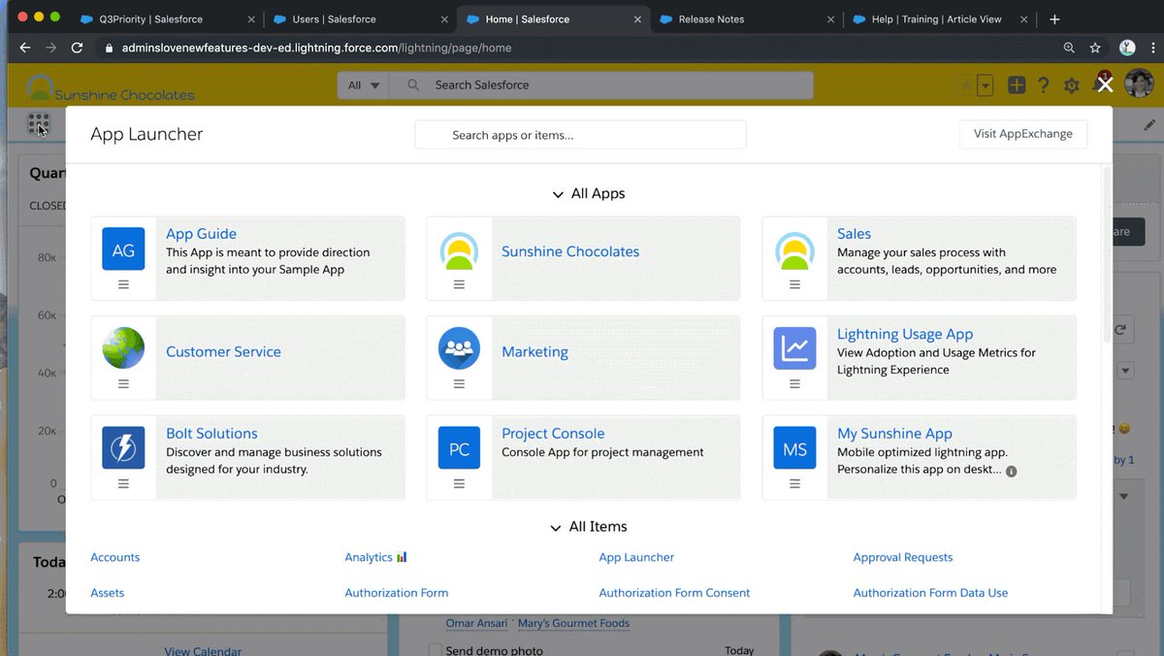This screenshot has width=1164, height=656.
Task: Open the Bolt Solutions link
Action: [x=211, y=434]
